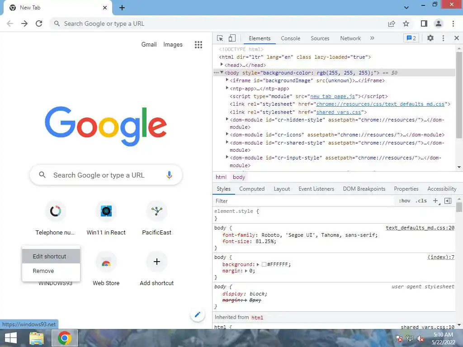Expand the cr-input-style dom-module node

[x=227, y=157]
